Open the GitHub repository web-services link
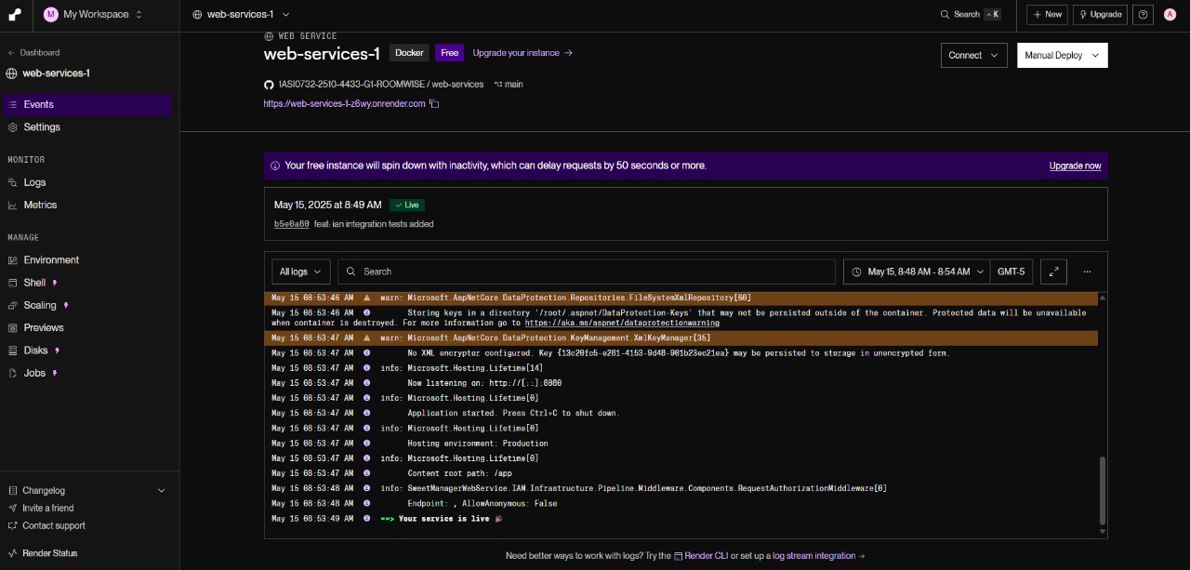This screenshot has width=1190, height=570. point(381,84)
